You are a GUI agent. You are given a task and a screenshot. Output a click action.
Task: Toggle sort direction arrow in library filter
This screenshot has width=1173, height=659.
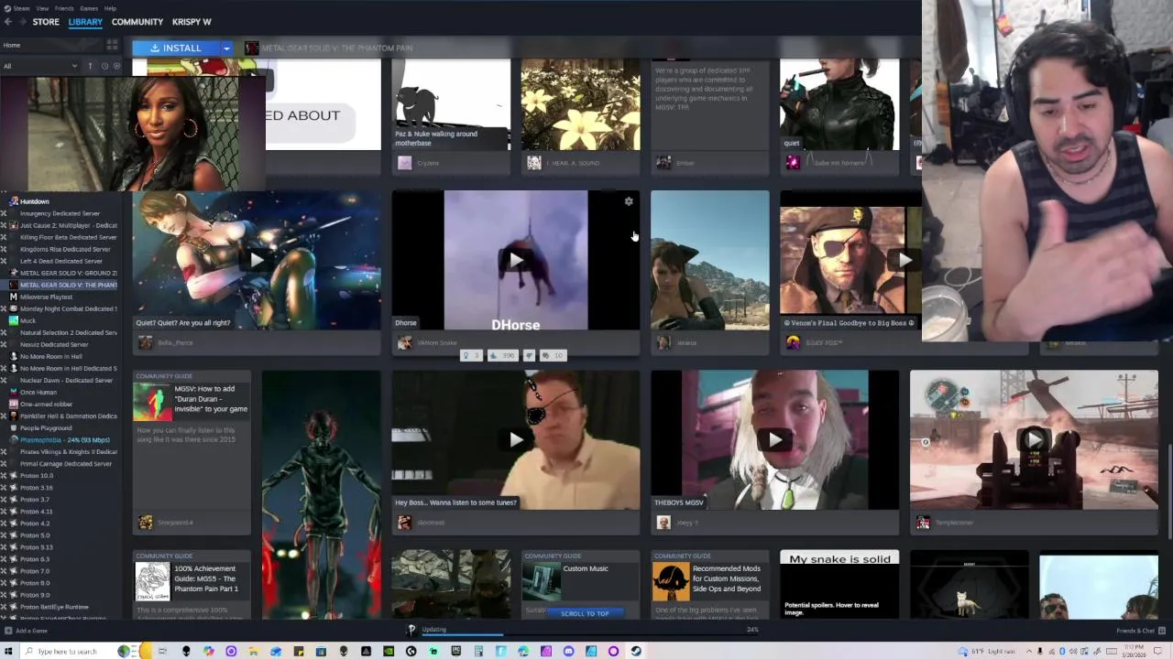click(x=90, y=66)
